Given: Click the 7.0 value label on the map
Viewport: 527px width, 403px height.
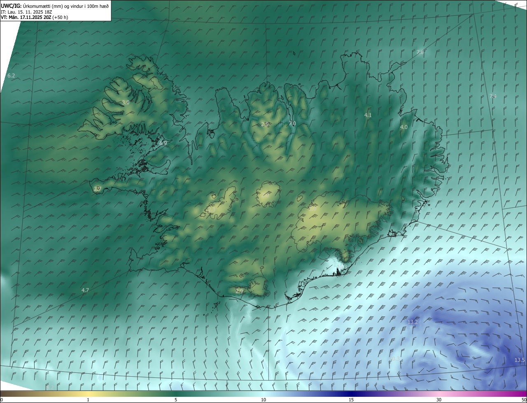Looking at the screenshot, I should point(292,124).
